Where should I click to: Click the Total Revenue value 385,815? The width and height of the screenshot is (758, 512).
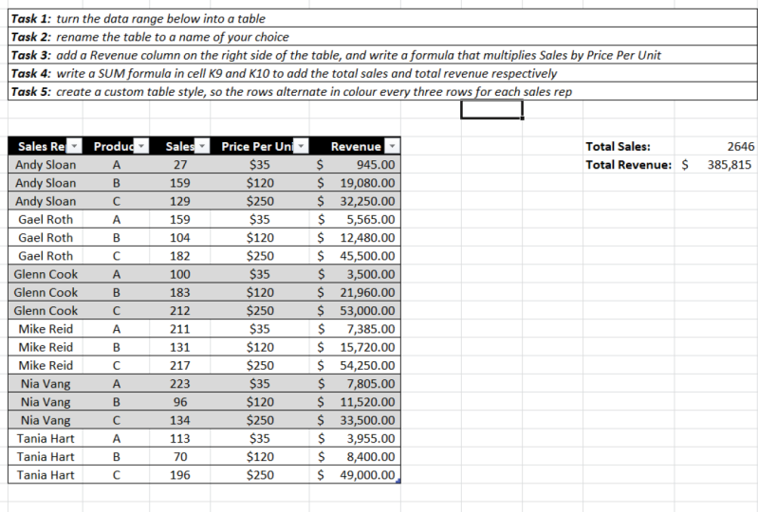click(716, 165)
